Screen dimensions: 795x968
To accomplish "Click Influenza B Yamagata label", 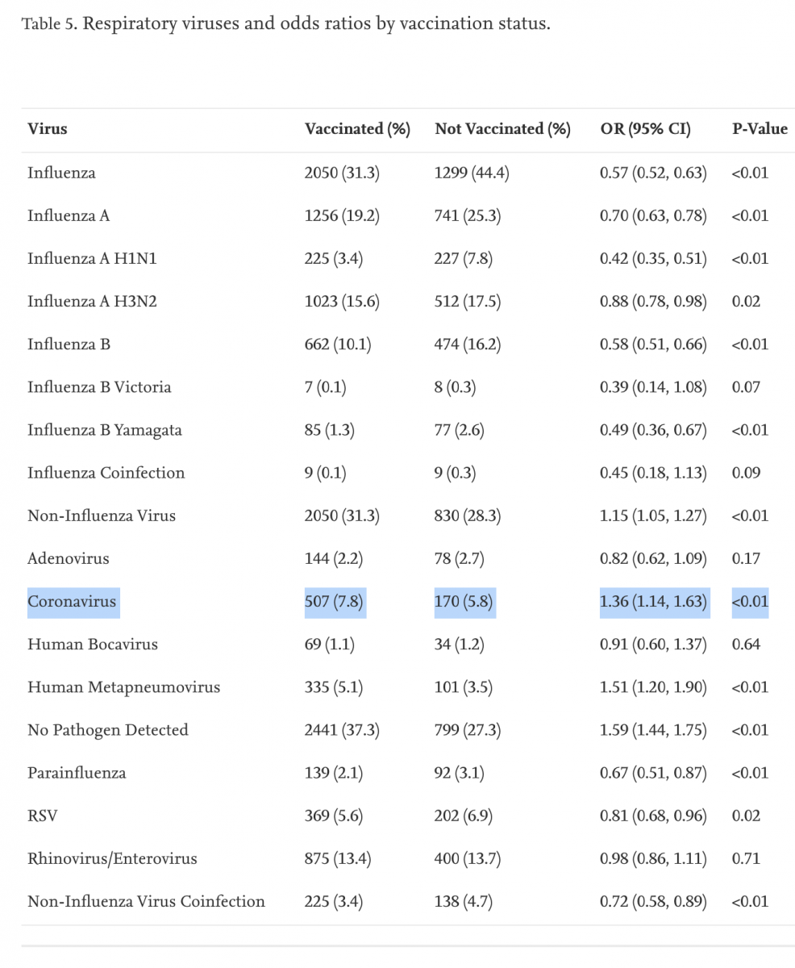I will [105, 430].
